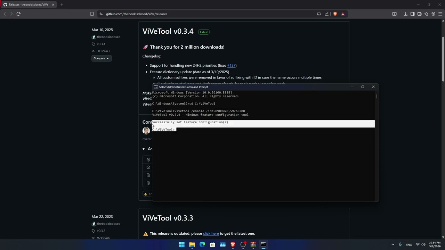
Task: Maximize the Command Prompt window
Action: tap(363, 87)
